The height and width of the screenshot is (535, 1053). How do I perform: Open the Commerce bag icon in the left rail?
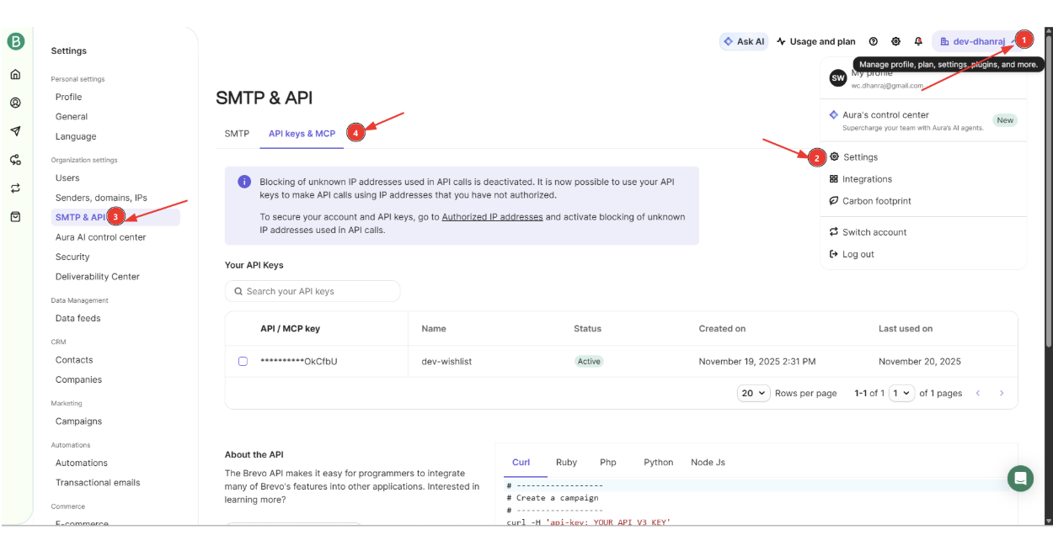15,216
